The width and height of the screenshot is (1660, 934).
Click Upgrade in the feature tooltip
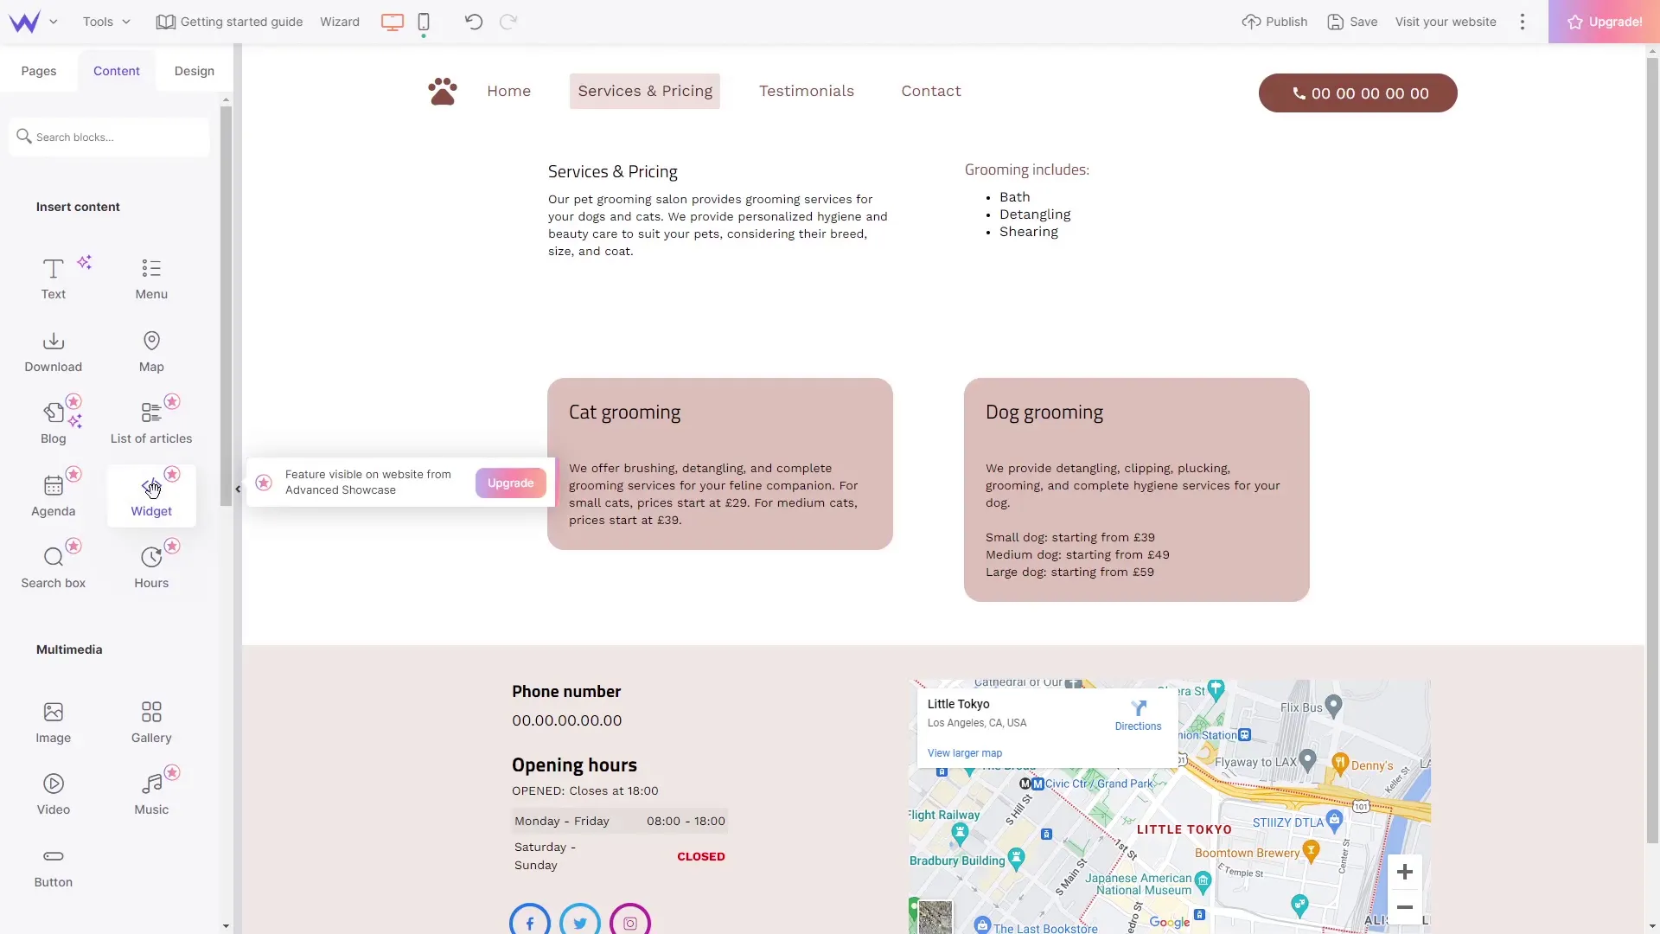click(x=510, y=483)
